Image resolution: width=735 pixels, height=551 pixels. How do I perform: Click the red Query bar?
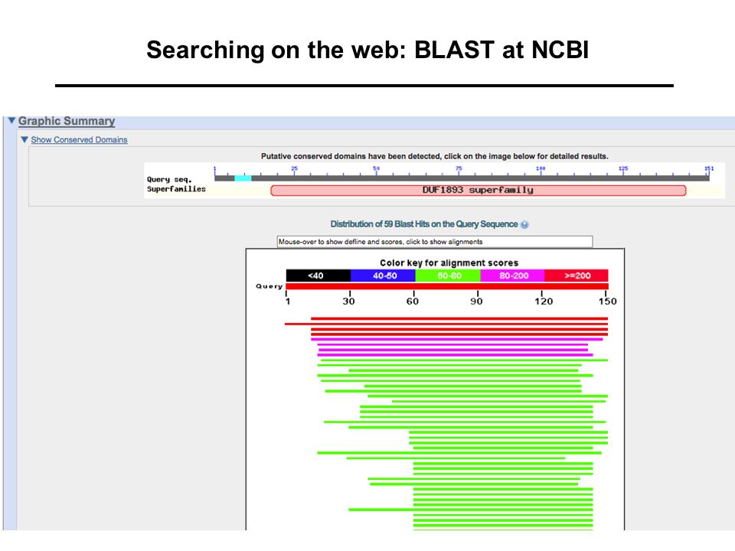coord(447,286)
